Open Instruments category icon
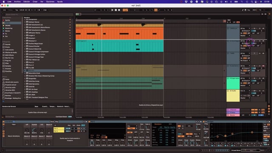 point(4,50)
